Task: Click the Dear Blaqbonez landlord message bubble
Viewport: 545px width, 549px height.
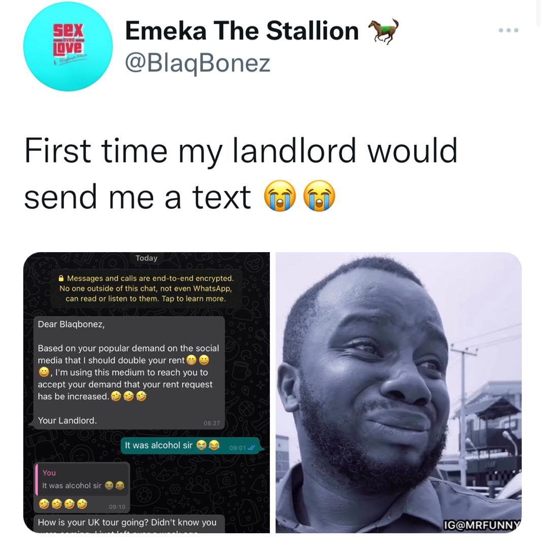Action: (x=129, y=373)
